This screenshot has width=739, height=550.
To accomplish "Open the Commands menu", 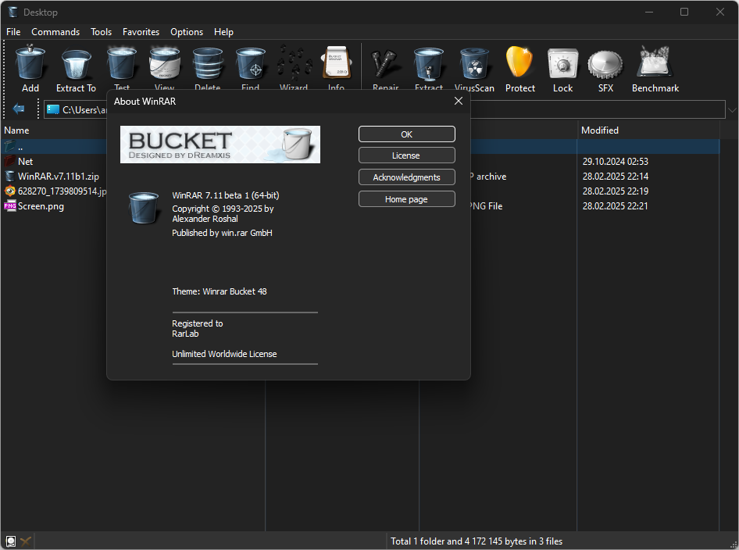I will click(55, 31).
